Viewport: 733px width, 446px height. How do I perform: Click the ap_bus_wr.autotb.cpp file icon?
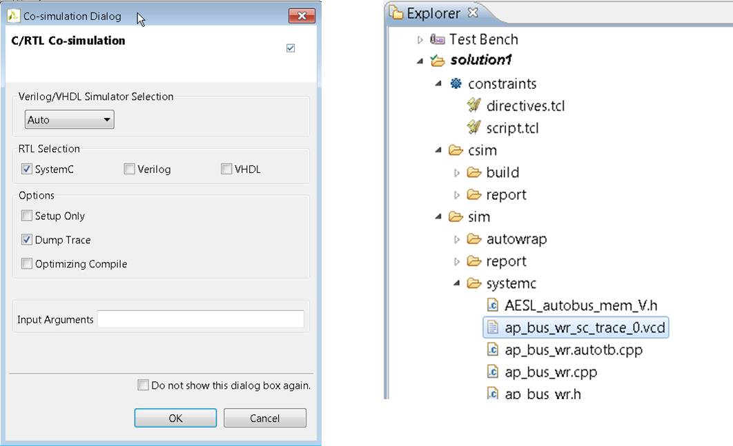(493, 349)
